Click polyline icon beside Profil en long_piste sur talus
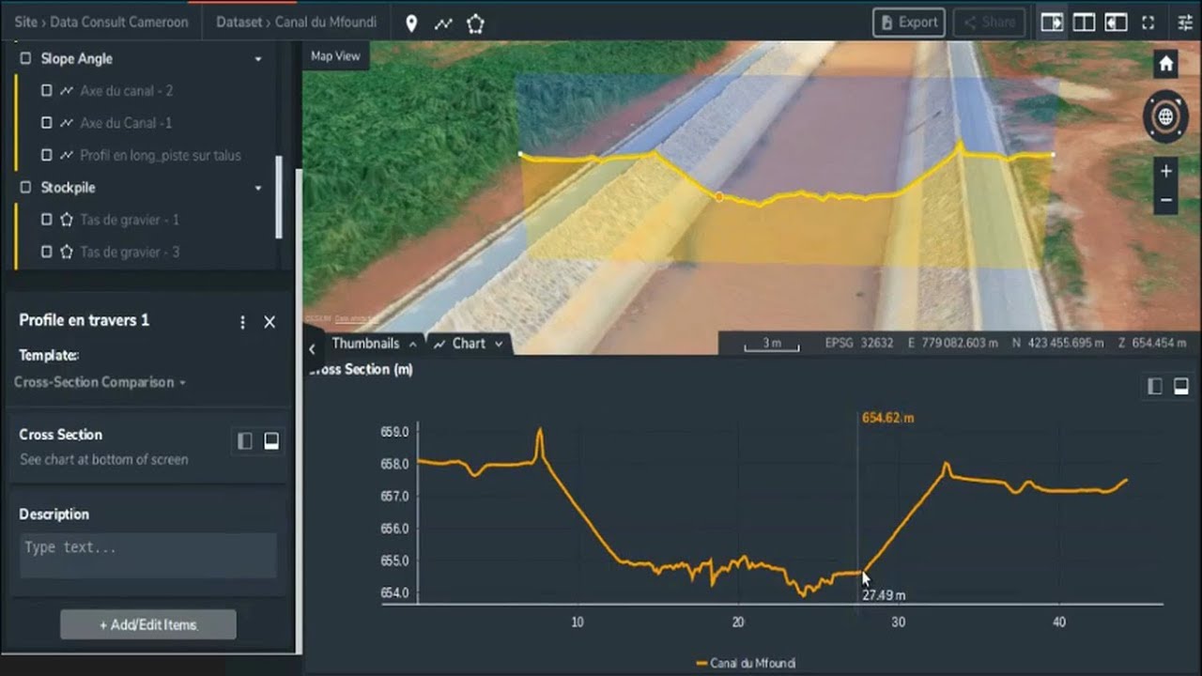Image resolution: width=1202 pixels, height=676 pixels. pyautogui.click(x=67, y=155)
